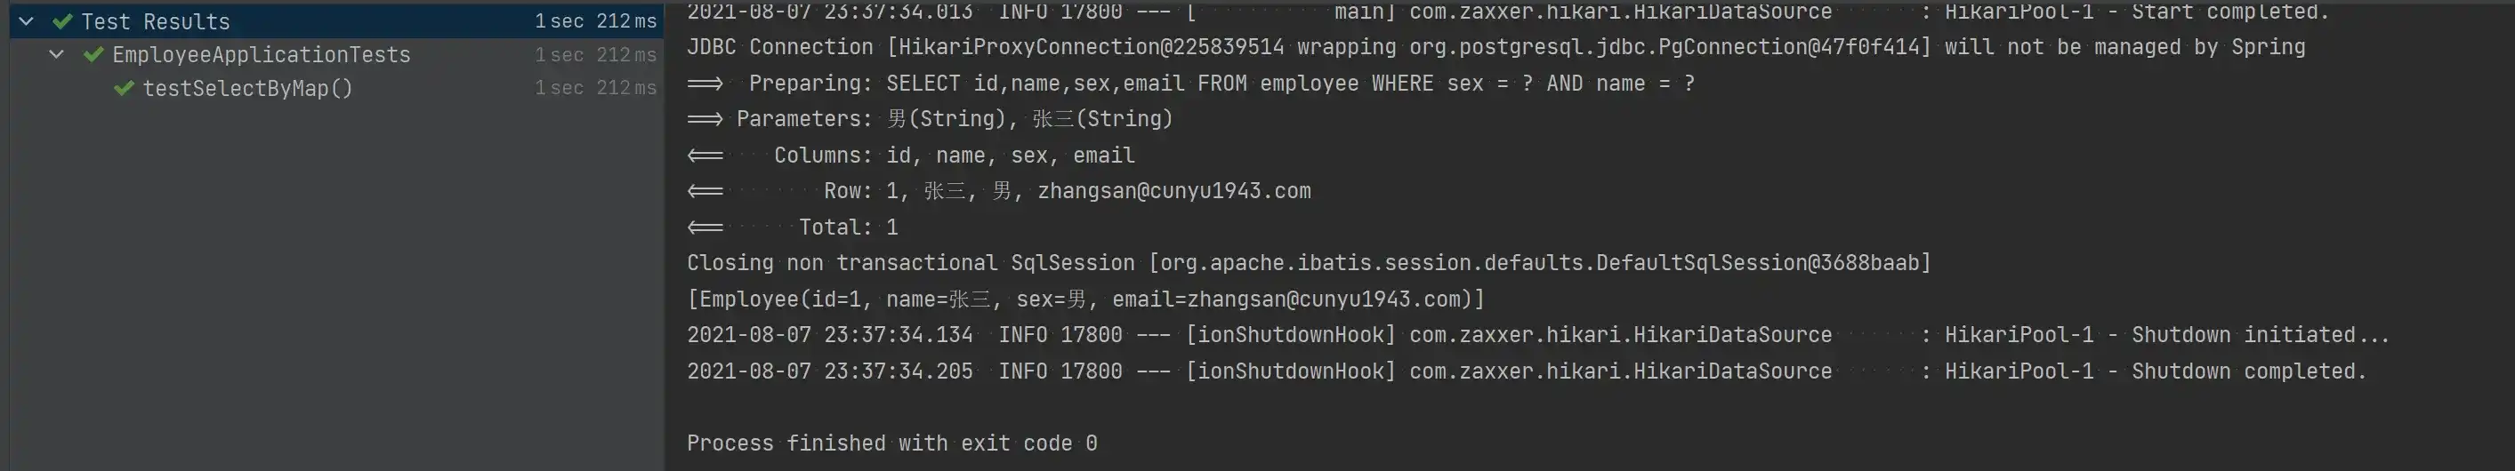Click the Parameters console line
Viewport: 2515px width, 471px height.
point(930,119)
